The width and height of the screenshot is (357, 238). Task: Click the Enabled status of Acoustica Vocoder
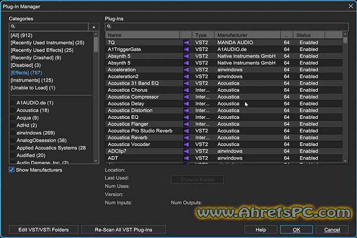tap(309, 144)
